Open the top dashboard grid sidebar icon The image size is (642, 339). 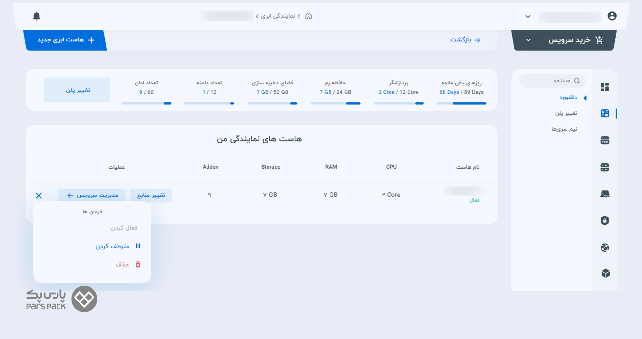point(605,87)
